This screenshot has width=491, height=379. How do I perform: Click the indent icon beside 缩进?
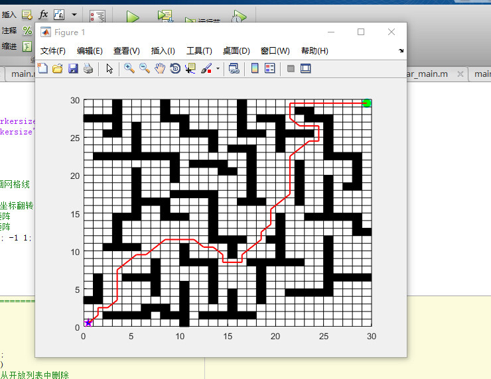[27, 46]
